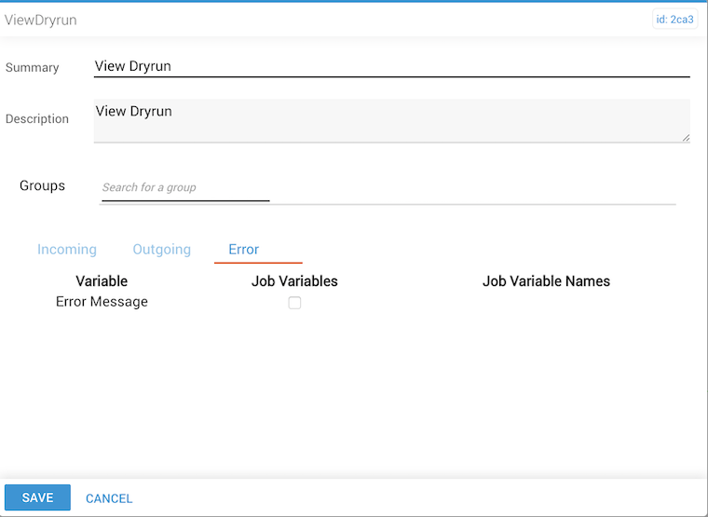Switch to the Incoming tab
Image resolution: width=708 pixels, height=517 pixels.
coord(67,250)
